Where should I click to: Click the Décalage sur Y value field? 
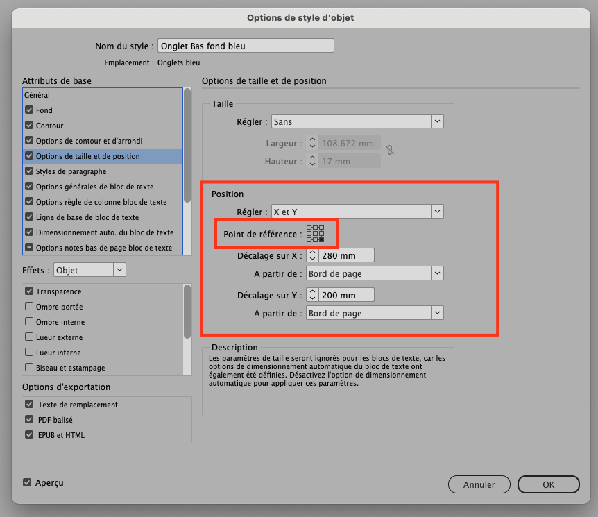(x=346, y=295)
